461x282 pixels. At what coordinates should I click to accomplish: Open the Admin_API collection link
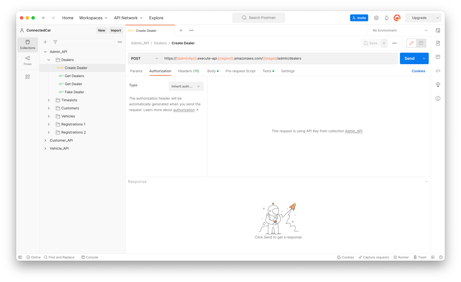point(354,131)
